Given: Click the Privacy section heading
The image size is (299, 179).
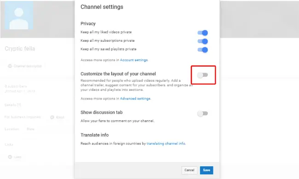Looking at the screenshot, I should [88, 23].
